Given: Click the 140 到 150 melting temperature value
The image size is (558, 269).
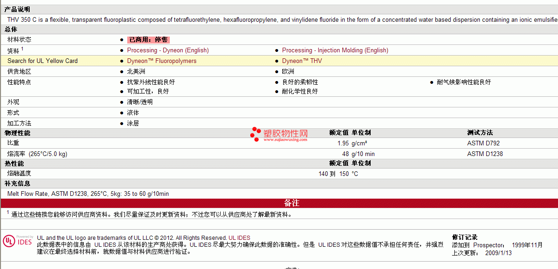Looking at the screenshot, I should tap(334, 174).
